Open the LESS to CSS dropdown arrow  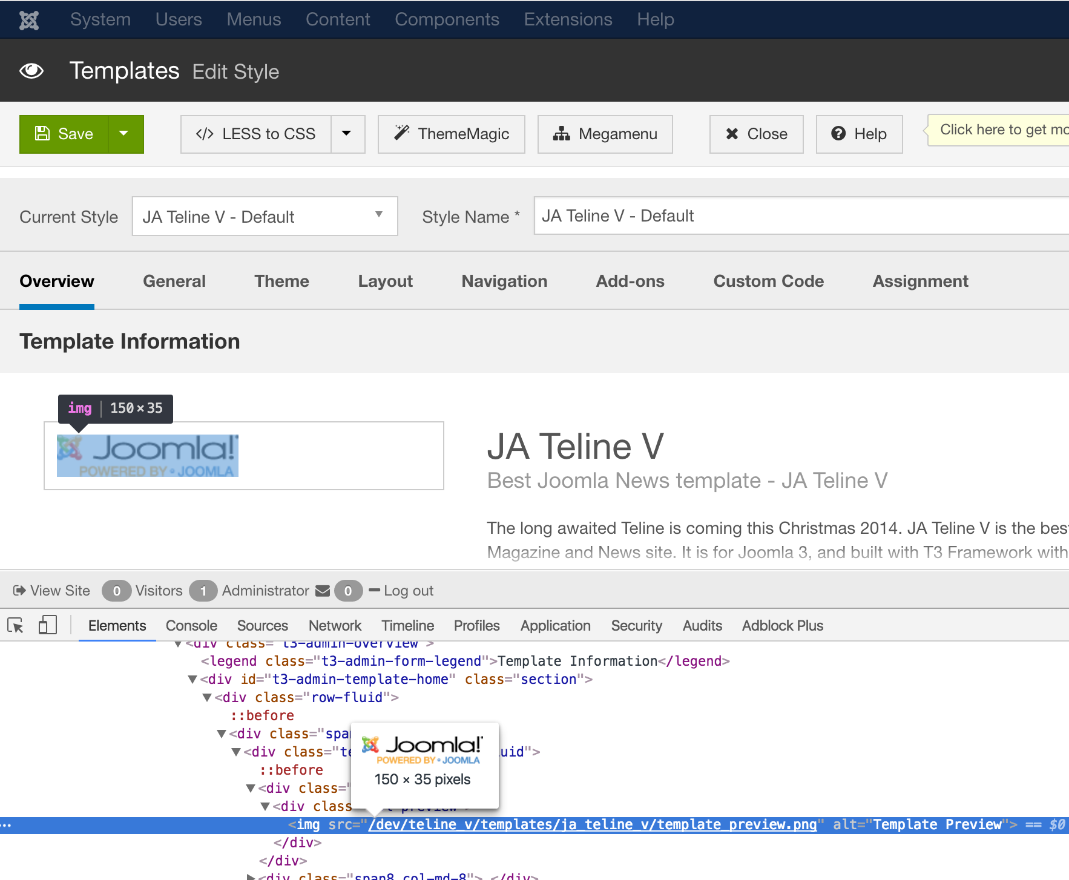(347, 134)
